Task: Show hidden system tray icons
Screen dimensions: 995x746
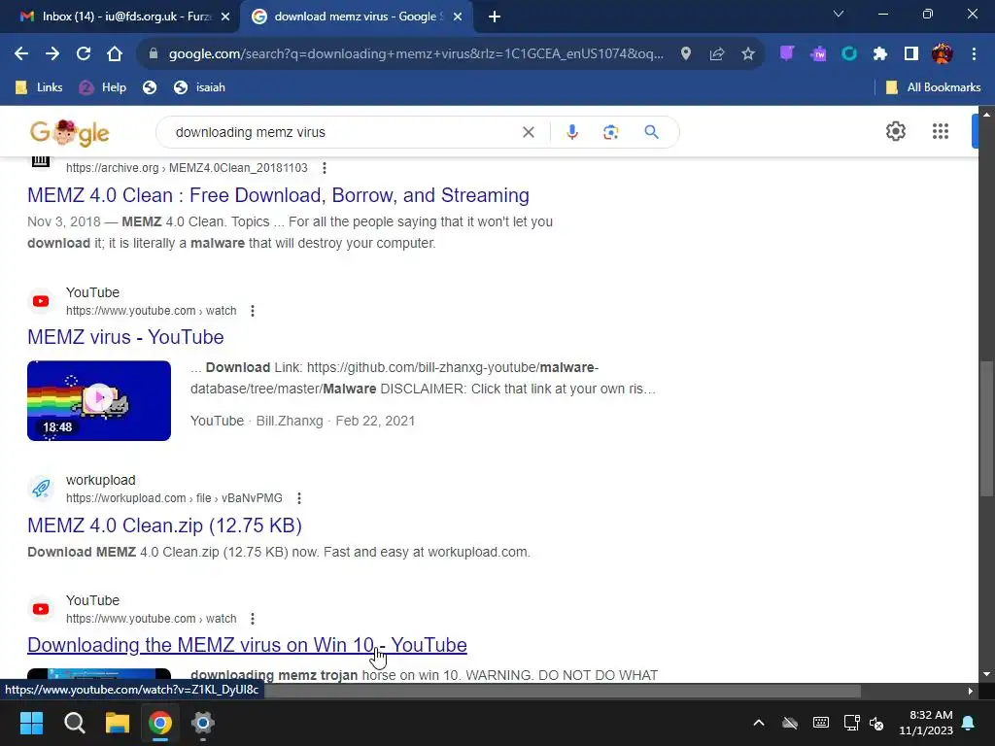Action: (758, 723)
